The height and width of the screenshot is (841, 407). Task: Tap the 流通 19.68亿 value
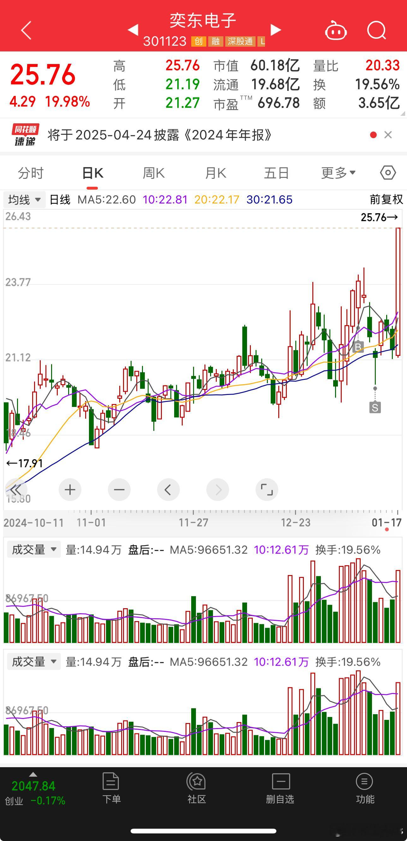point(275,85)
